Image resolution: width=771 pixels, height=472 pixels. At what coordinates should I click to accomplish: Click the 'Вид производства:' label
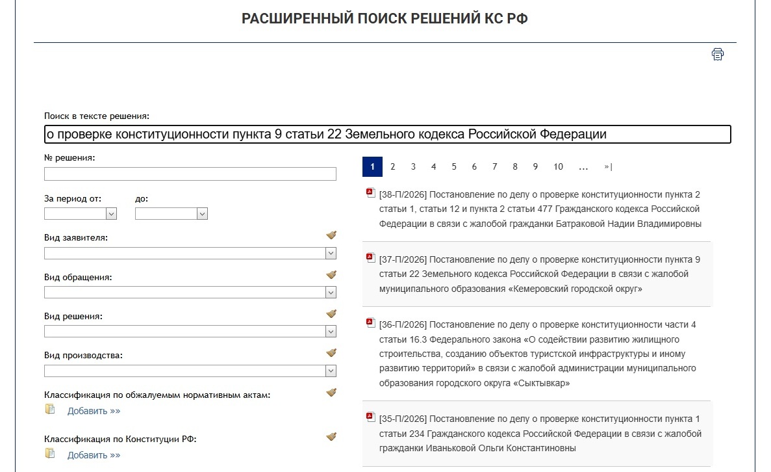point(83,356)
